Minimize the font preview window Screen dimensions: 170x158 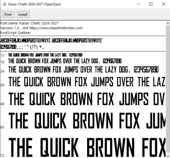pos(138,4)
